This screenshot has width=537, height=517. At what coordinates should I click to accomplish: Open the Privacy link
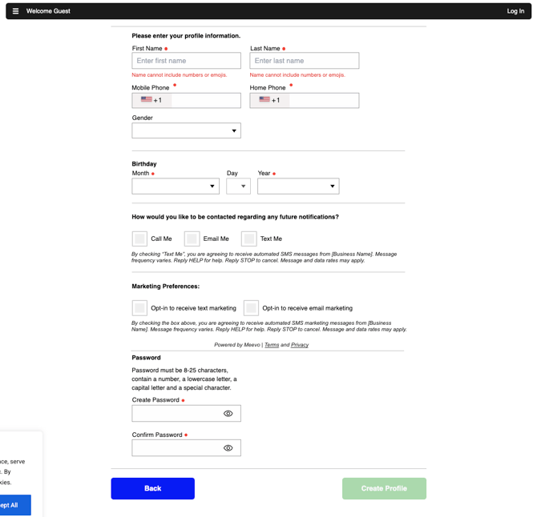[300, 345]
